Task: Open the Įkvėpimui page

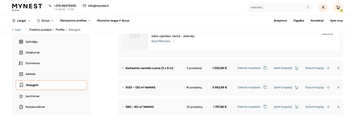Action: 280,20
